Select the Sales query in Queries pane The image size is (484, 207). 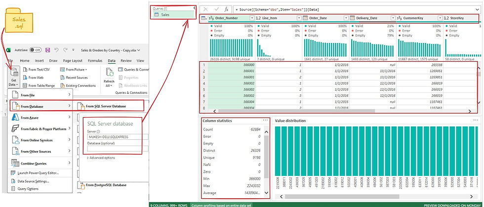pos(173,14)
